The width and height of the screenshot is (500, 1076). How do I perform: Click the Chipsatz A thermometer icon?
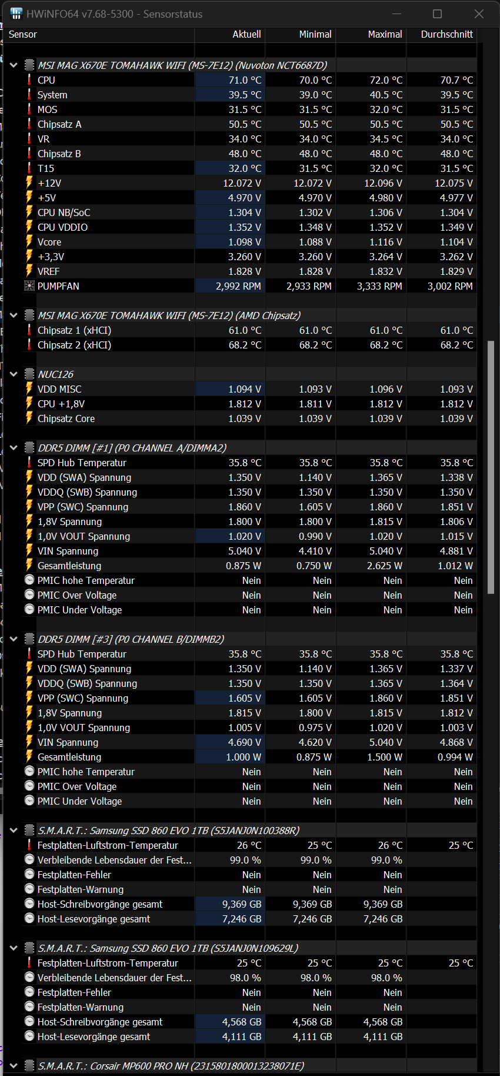point(29,124)
